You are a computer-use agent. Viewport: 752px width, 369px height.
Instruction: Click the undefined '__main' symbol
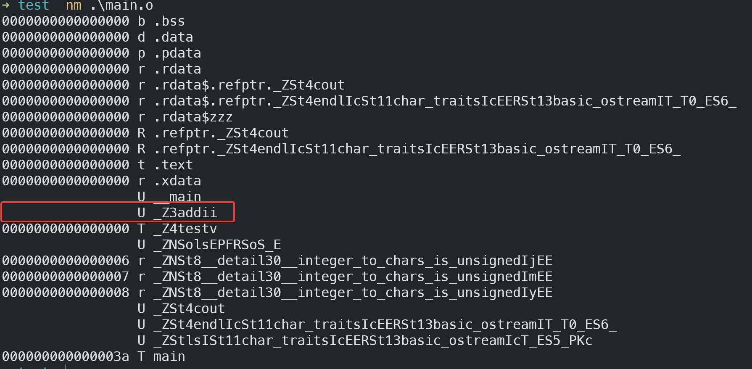click(x=177, y=197)
